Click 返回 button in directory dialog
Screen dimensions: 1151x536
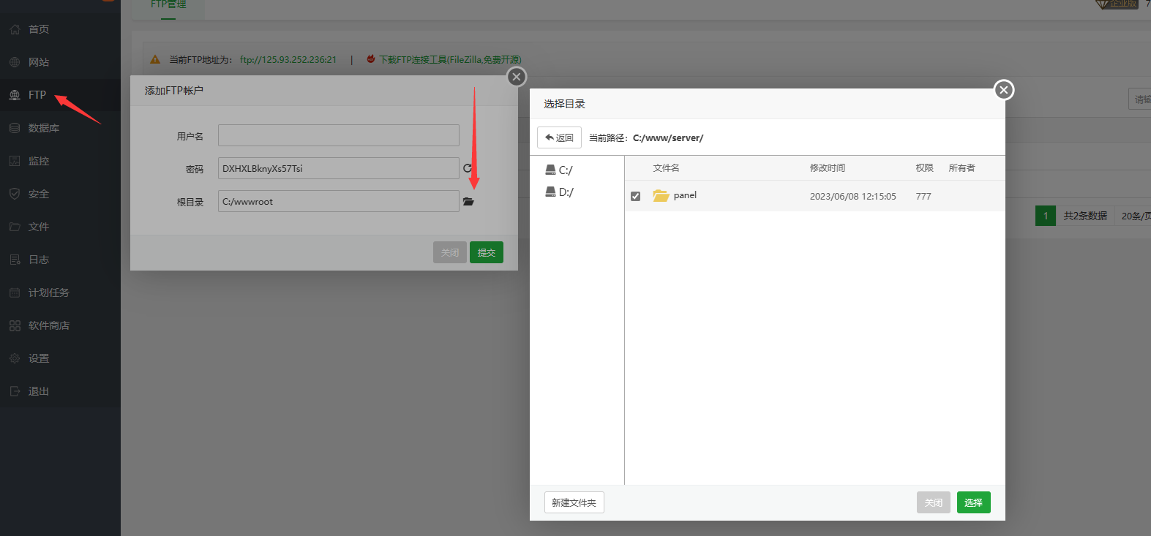tap(559, 137)
